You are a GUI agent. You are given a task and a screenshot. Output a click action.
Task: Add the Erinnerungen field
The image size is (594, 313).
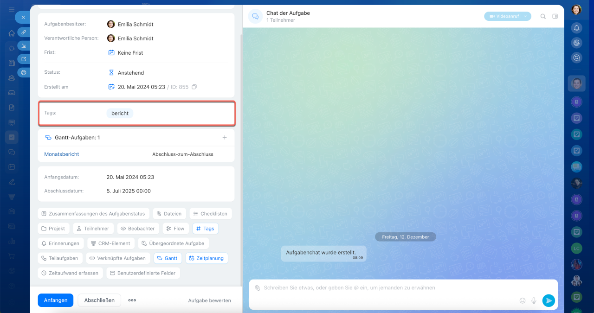[x=61, y=243]
